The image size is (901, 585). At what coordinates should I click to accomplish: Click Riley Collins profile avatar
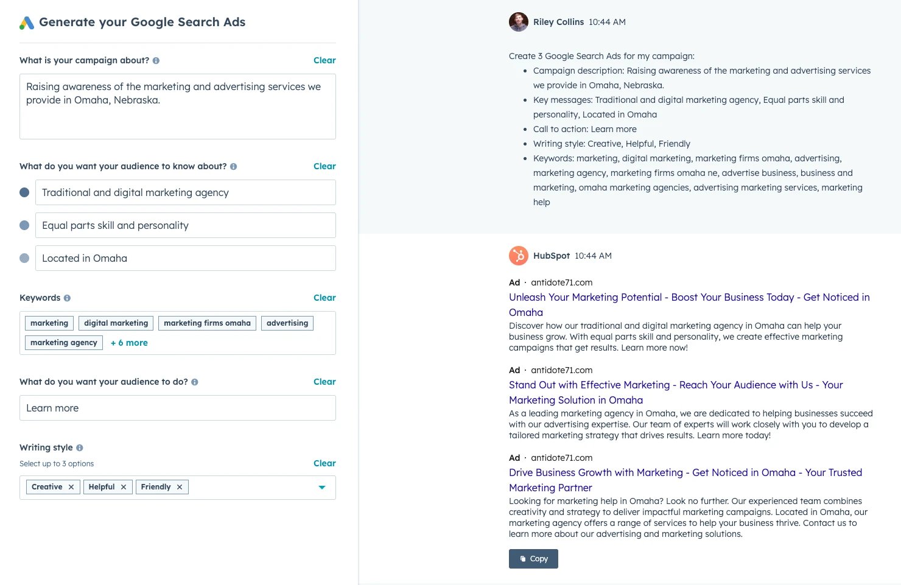pyautogui.click(x=519, y=22)
